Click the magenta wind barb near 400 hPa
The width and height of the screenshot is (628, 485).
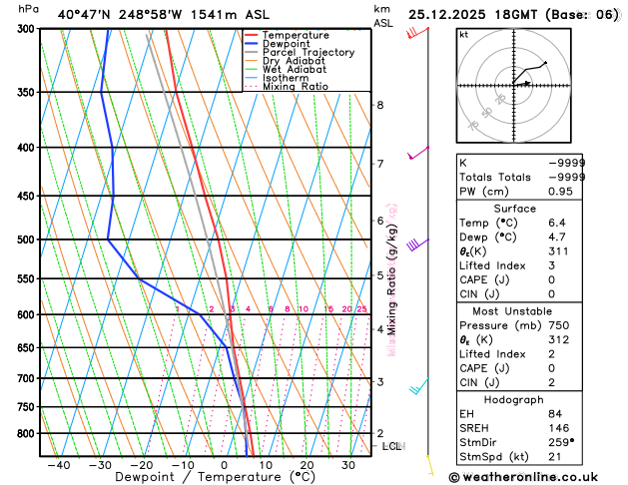[417, 154]
